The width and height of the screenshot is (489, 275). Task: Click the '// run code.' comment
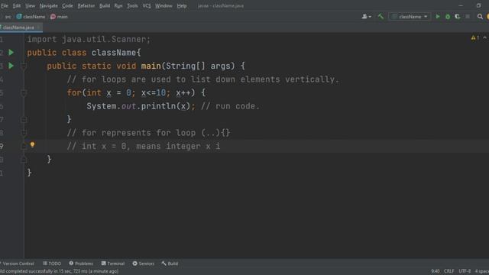tap(230, 106)
